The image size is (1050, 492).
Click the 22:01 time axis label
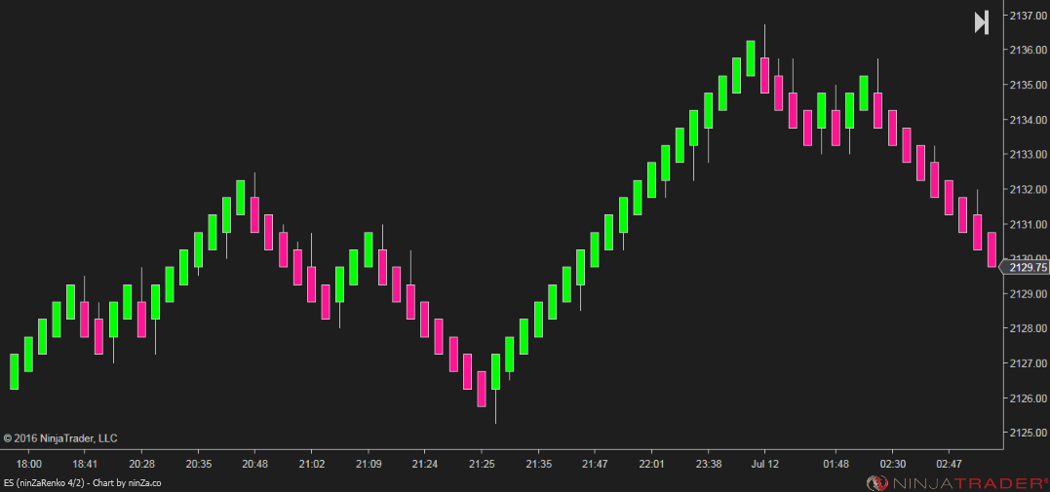point(651,464)
